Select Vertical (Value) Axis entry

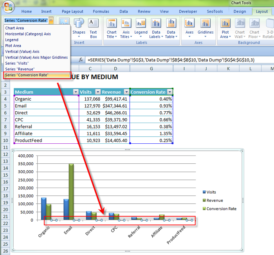[x=37, y=52]
